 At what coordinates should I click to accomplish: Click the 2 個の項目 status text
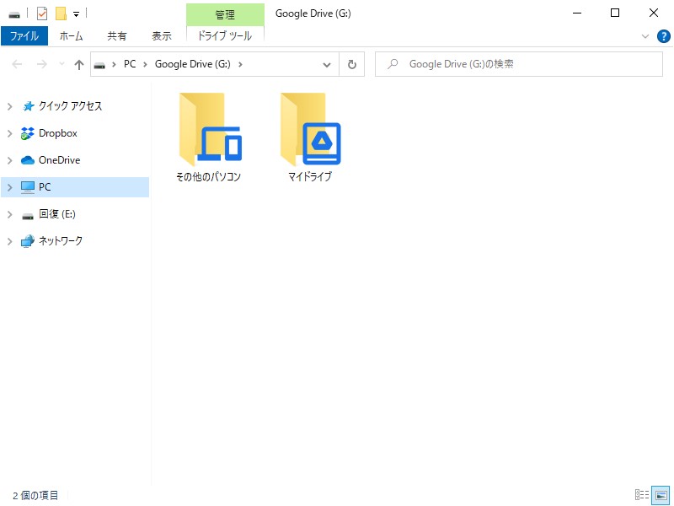[x=35, y=496]
